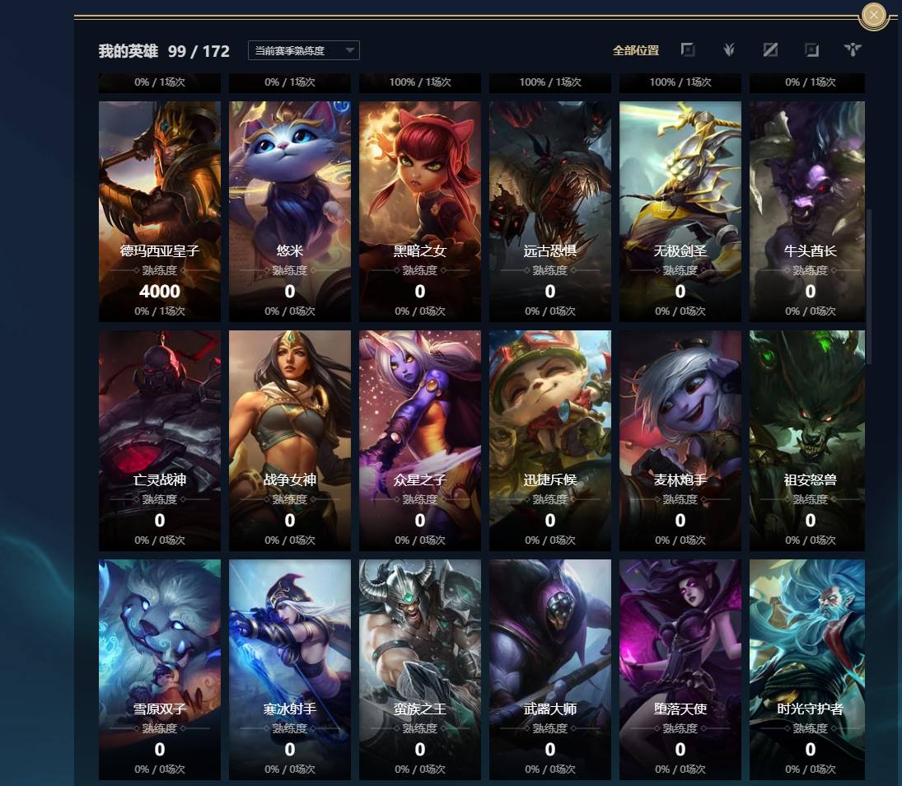
Task: Click the vertical scrollbar on the champion list
Action: [x=869, y=287]
